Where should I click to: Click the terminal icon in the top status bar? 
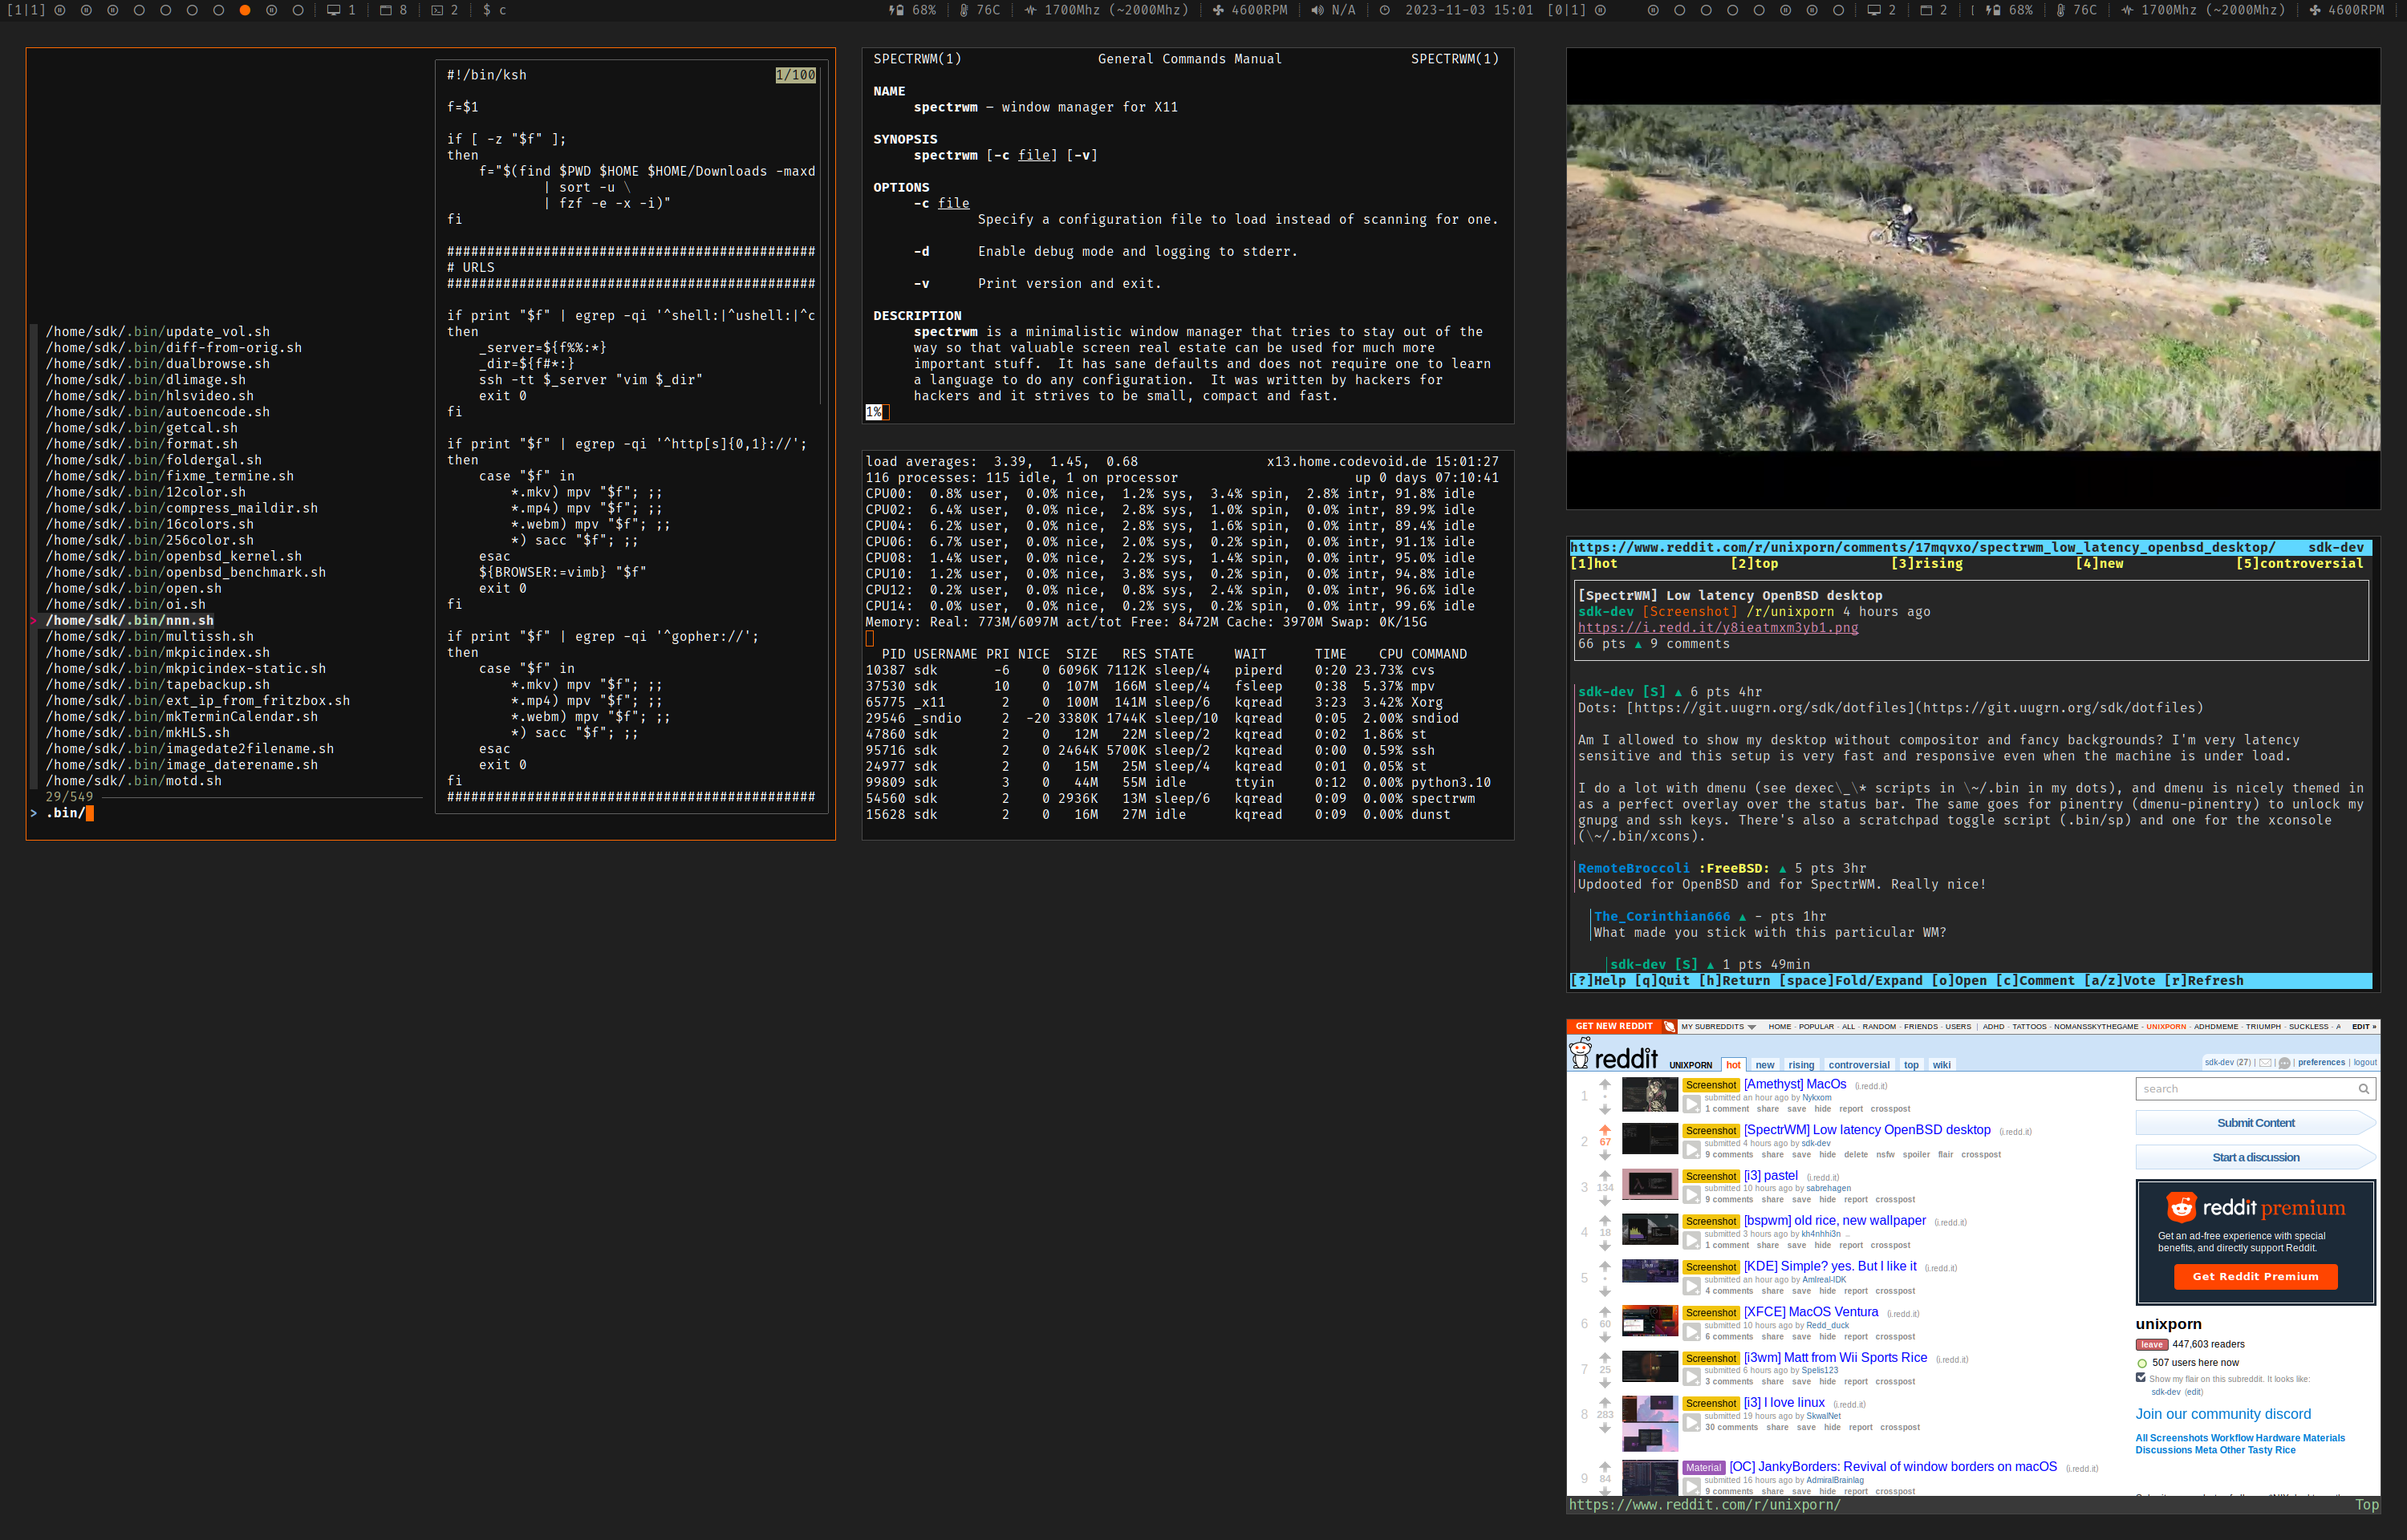point(436,11)
